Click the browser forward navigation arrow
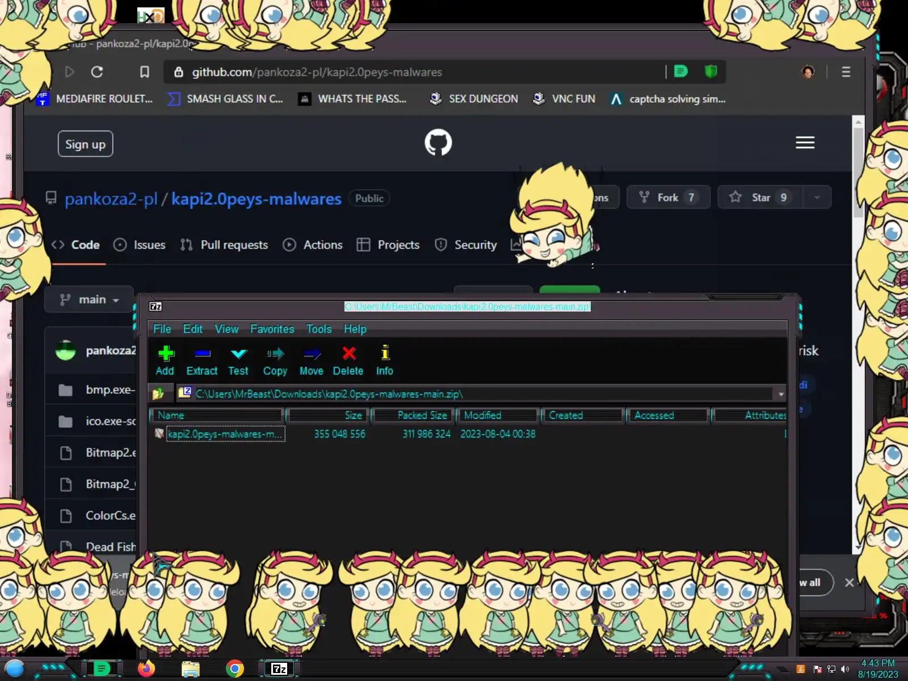Screen dimensions: 908x681 pyautogui.click(x=69, y=72)
